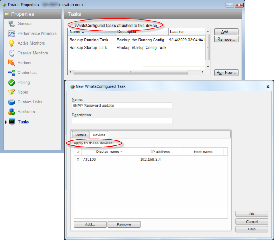Cancel the New WhatsConfigured Task dialog

pyautogui.click(x=252, y=221)
